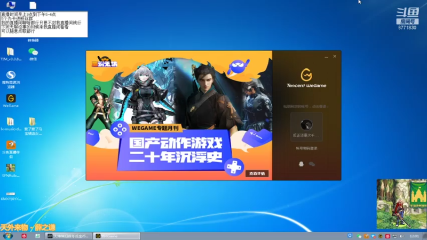Open the promotional banner 国产动作游戏二十年沉浮史
Screen dimensions: 427x240
pos(179,115)
